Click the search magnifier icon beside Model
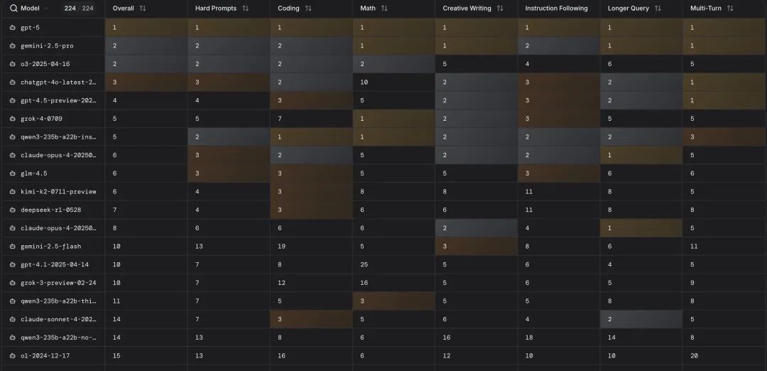This screenshot has width=767, height=371. tap(13, 9)
